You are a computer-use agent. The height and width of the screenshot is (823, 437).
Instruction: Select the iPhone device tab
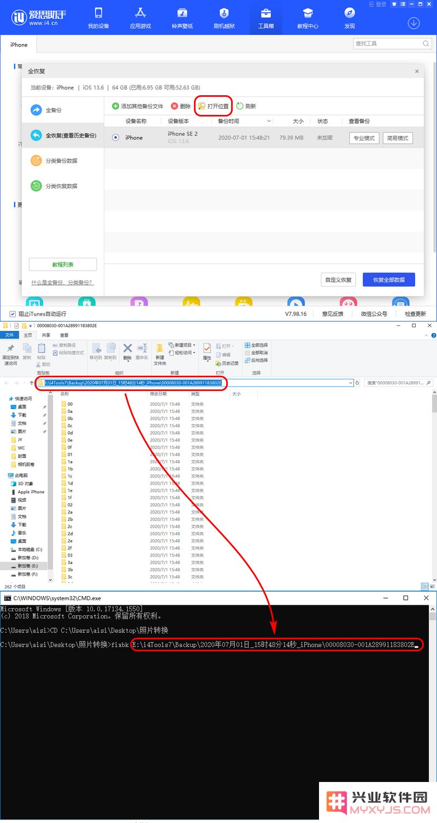[x=19, y=45]
